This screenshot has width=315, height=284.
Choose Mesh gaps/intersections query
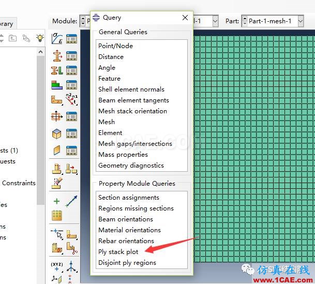coord(135,144)
